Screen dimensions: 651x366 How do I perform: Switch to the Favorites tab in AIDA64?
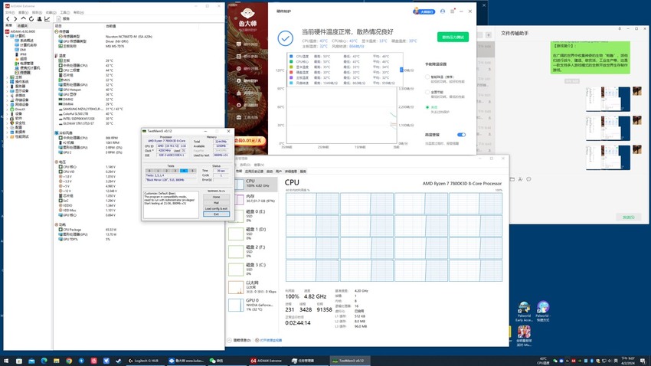[22, 26]
